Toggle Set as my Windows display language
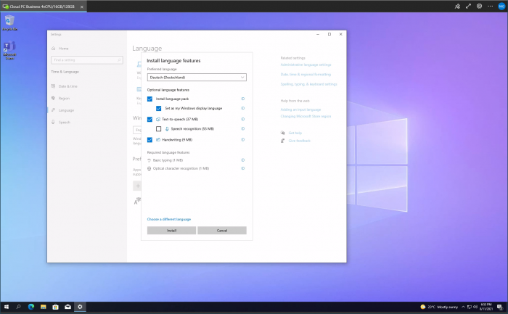Image resolution: width=508 pixels, height=314 pixels. tap(158, 109)
